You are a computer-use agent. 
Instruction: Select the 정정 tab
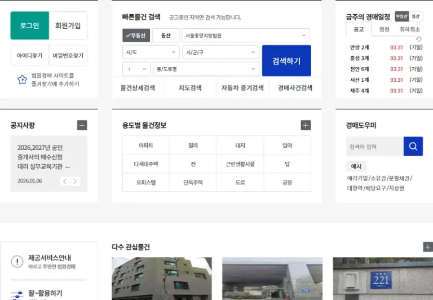[x=384, y=29]
